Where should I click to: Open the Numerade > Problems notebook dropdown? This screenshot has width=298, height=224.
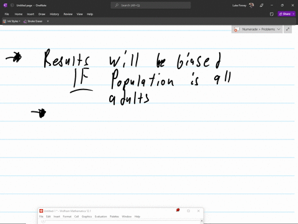257,29
